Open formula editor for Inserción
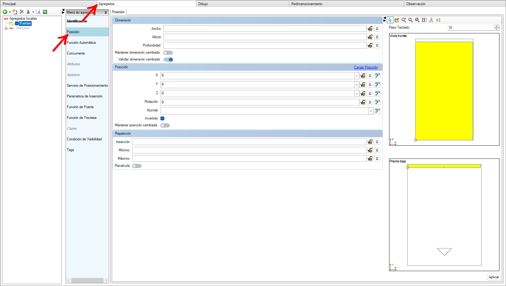The width and height of the screenshot is (506, 286). [x=370, y=142]
